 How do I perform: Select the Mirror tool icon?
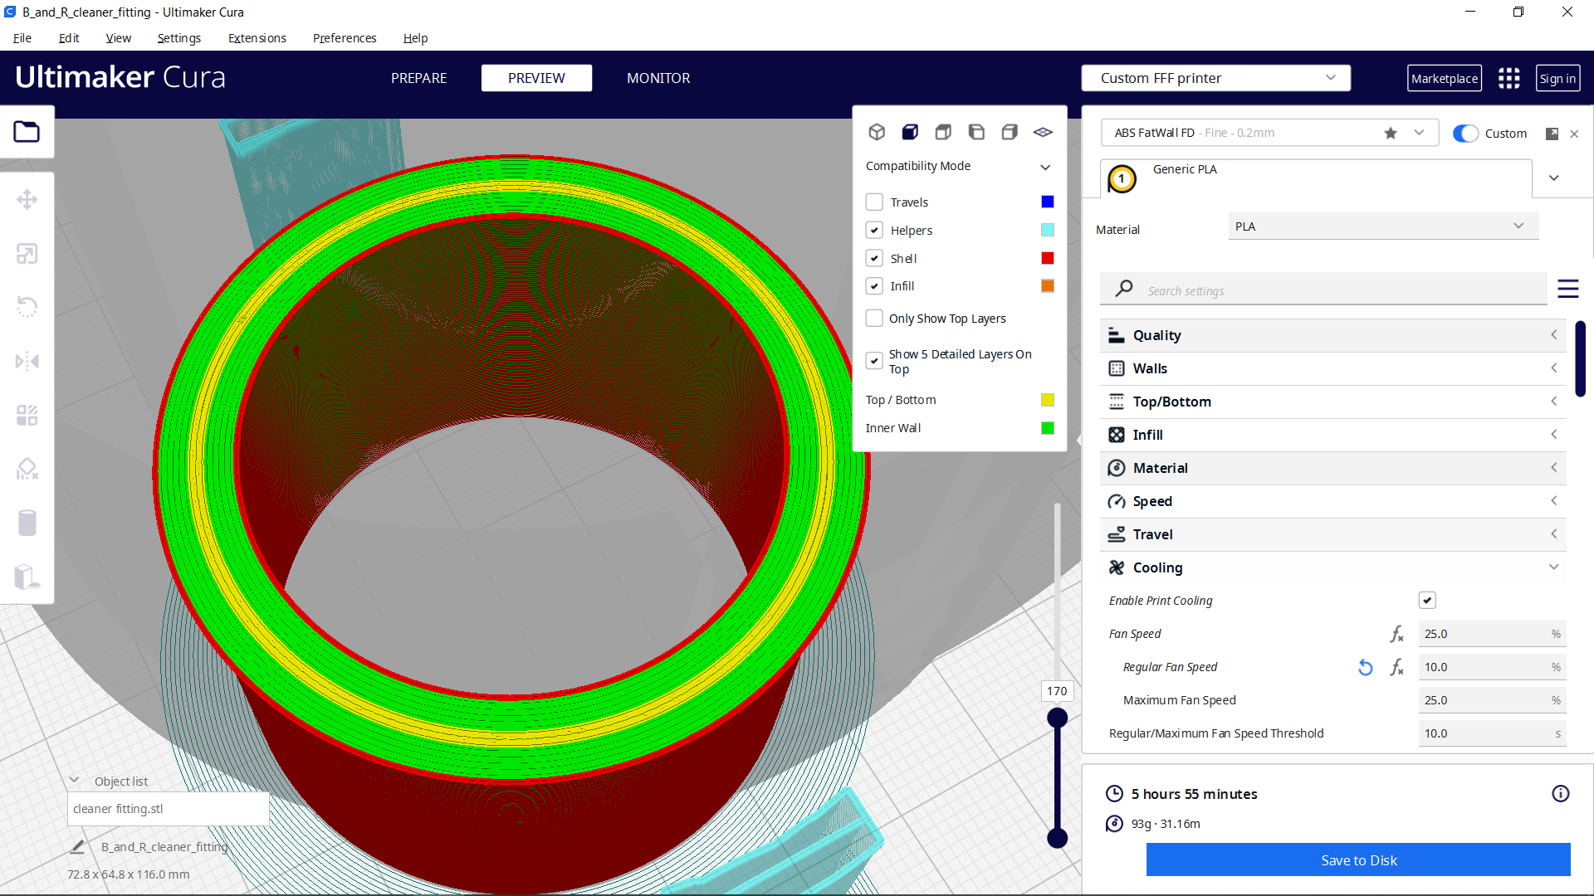[x=27, y=362]
